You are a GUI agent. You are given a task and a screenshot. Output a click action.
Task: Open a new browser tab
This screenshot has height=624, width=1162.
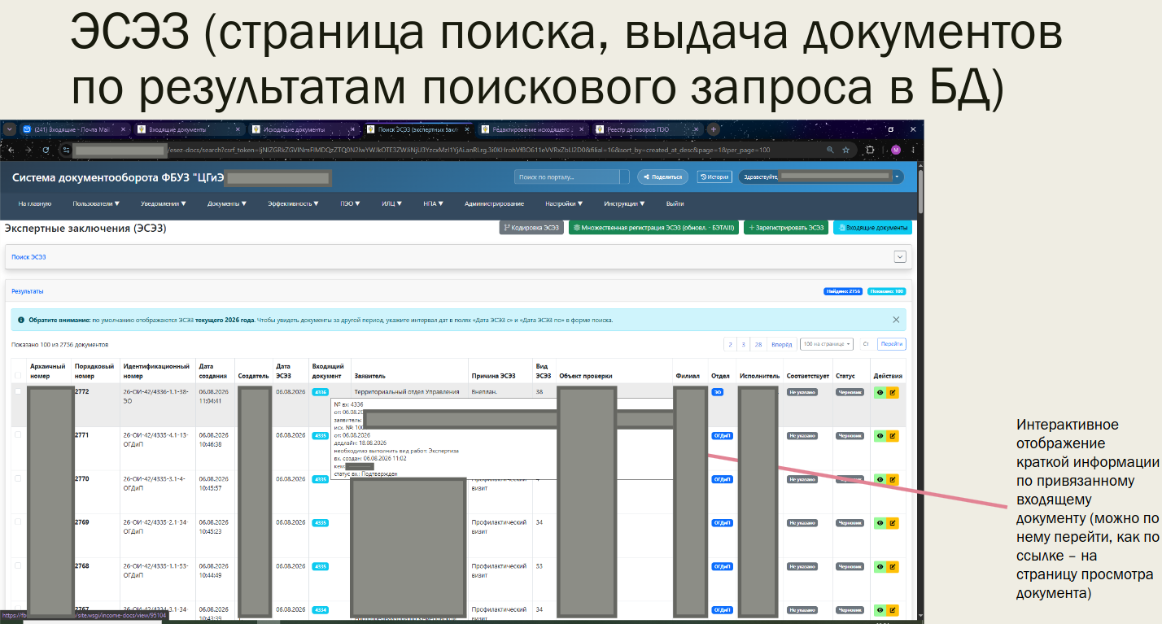click(x=714, y=129)
